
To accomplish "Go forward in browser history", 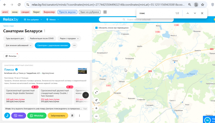I will click(12, 5).
